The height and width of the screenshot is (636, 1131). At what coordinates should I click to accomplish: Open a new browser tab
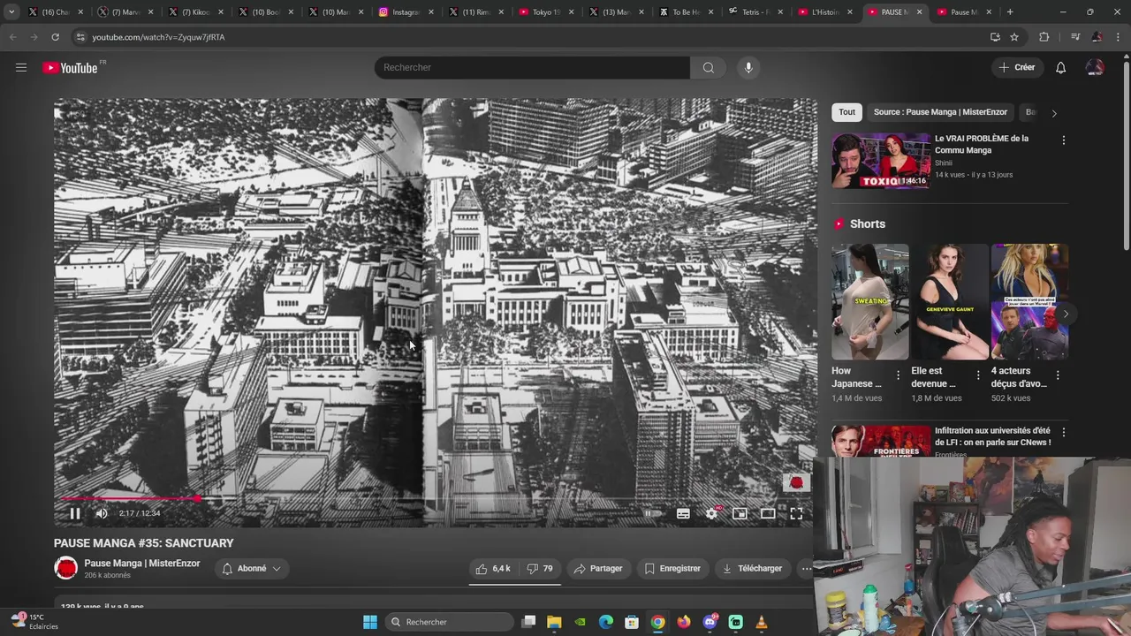pos(1010,12)
